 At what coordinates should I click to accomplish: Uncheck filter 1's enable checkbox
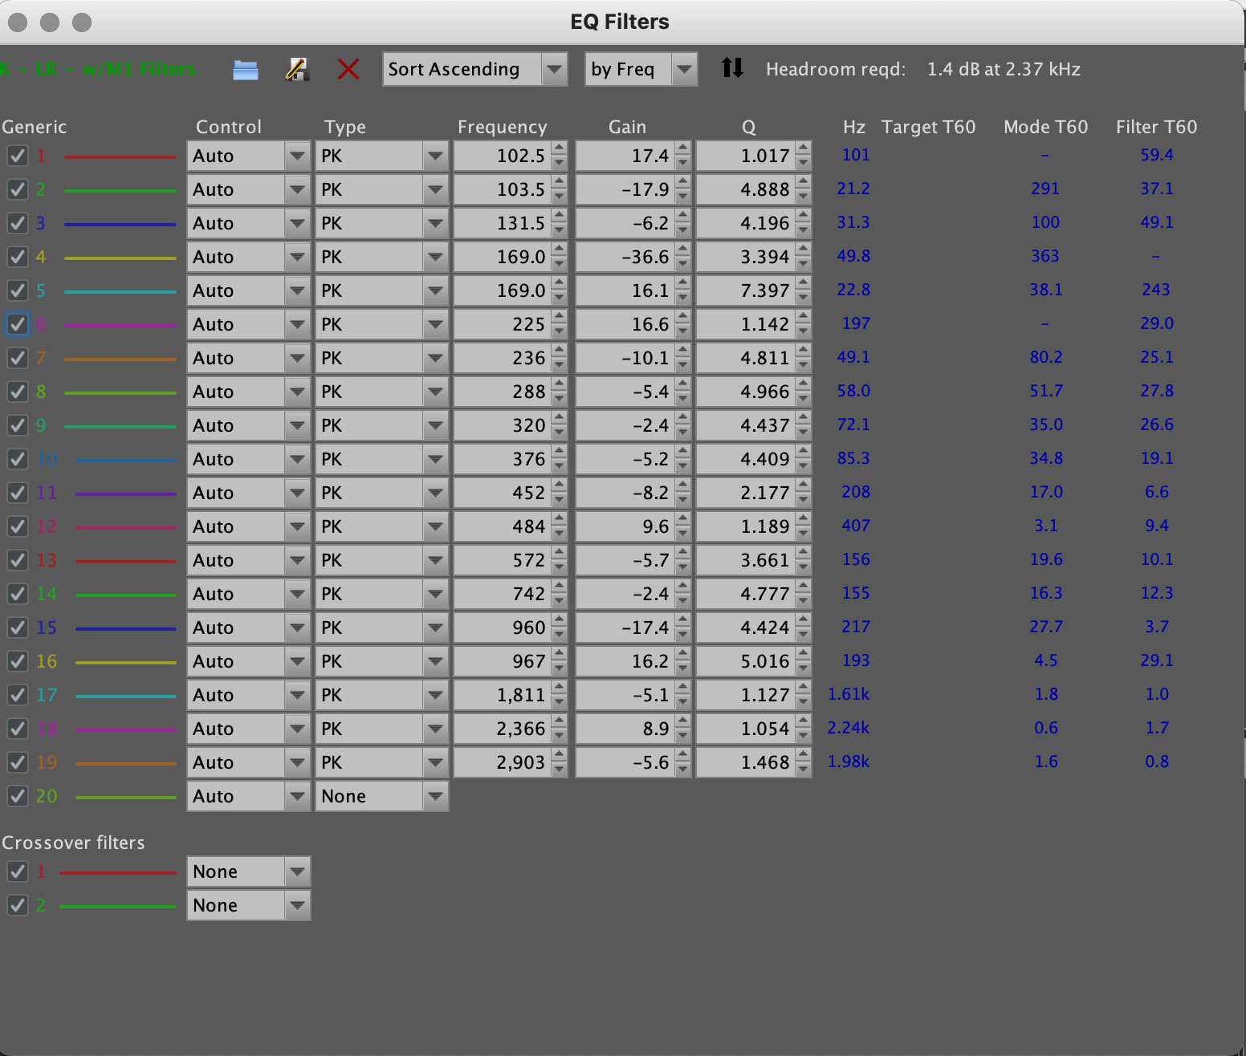tap(18, 156)
